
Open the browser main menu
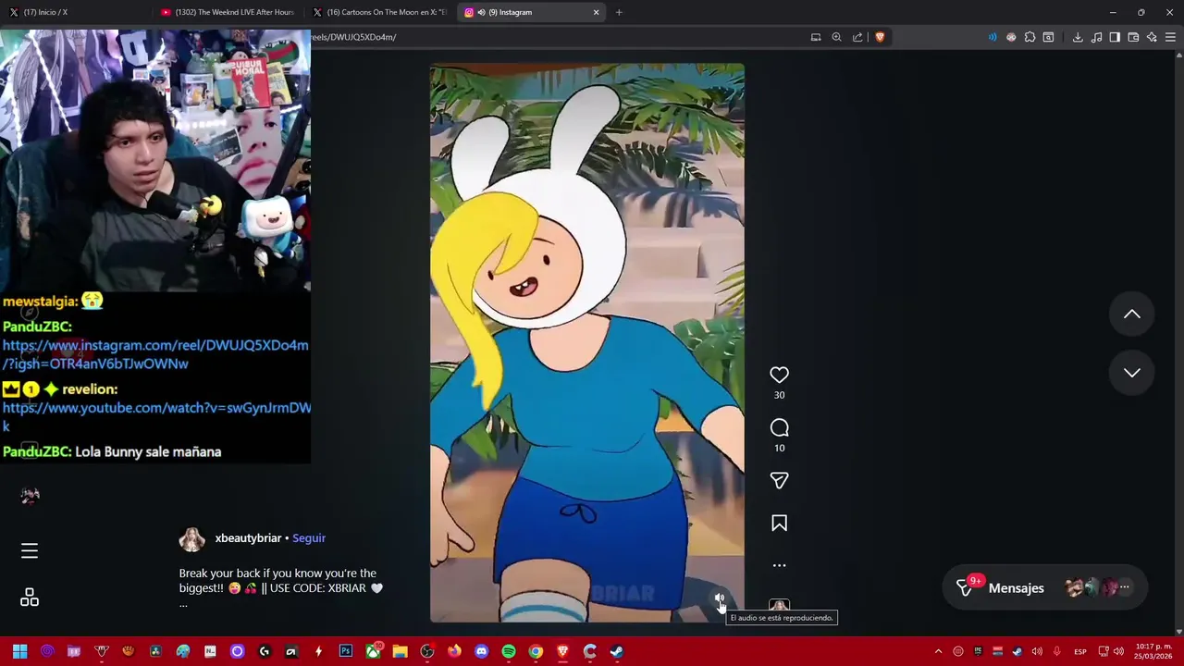[x=1170, y=37]
